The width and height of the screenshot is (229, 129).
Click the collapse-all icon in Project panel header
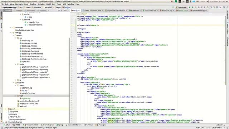62,10
